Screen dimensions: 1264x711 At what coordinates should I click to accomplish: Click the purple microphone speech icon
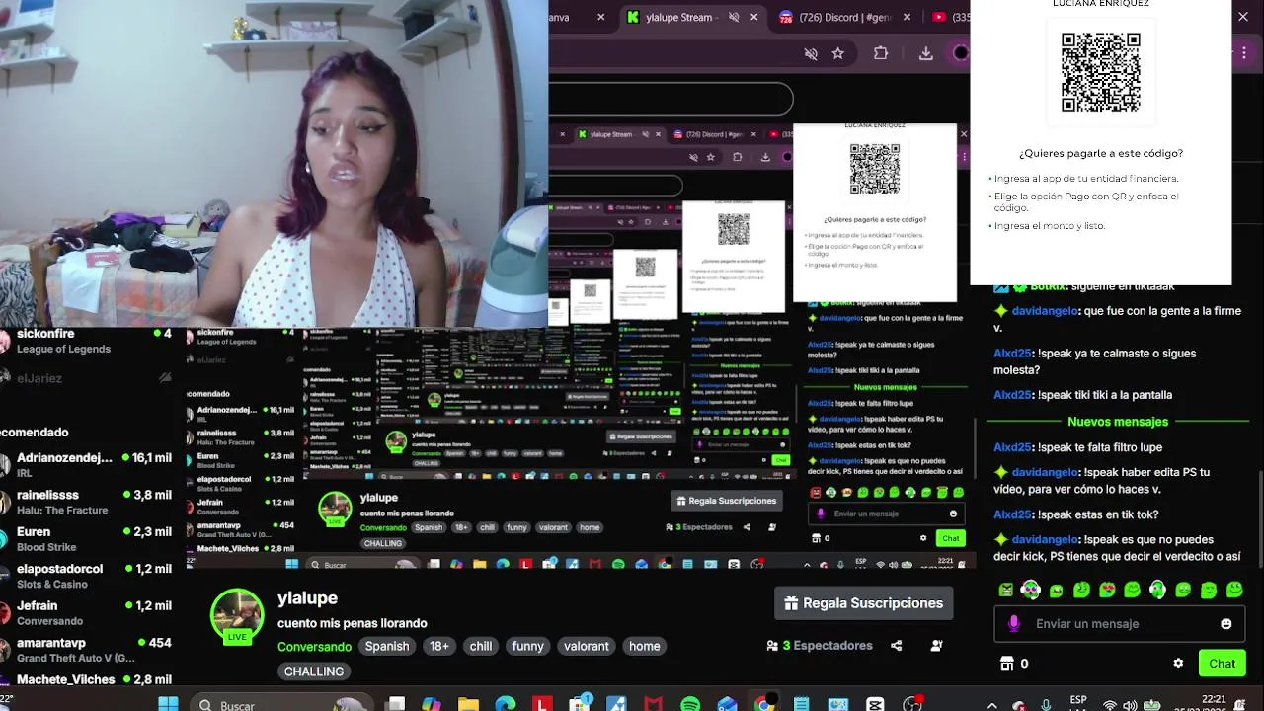tap(1013, 624)
